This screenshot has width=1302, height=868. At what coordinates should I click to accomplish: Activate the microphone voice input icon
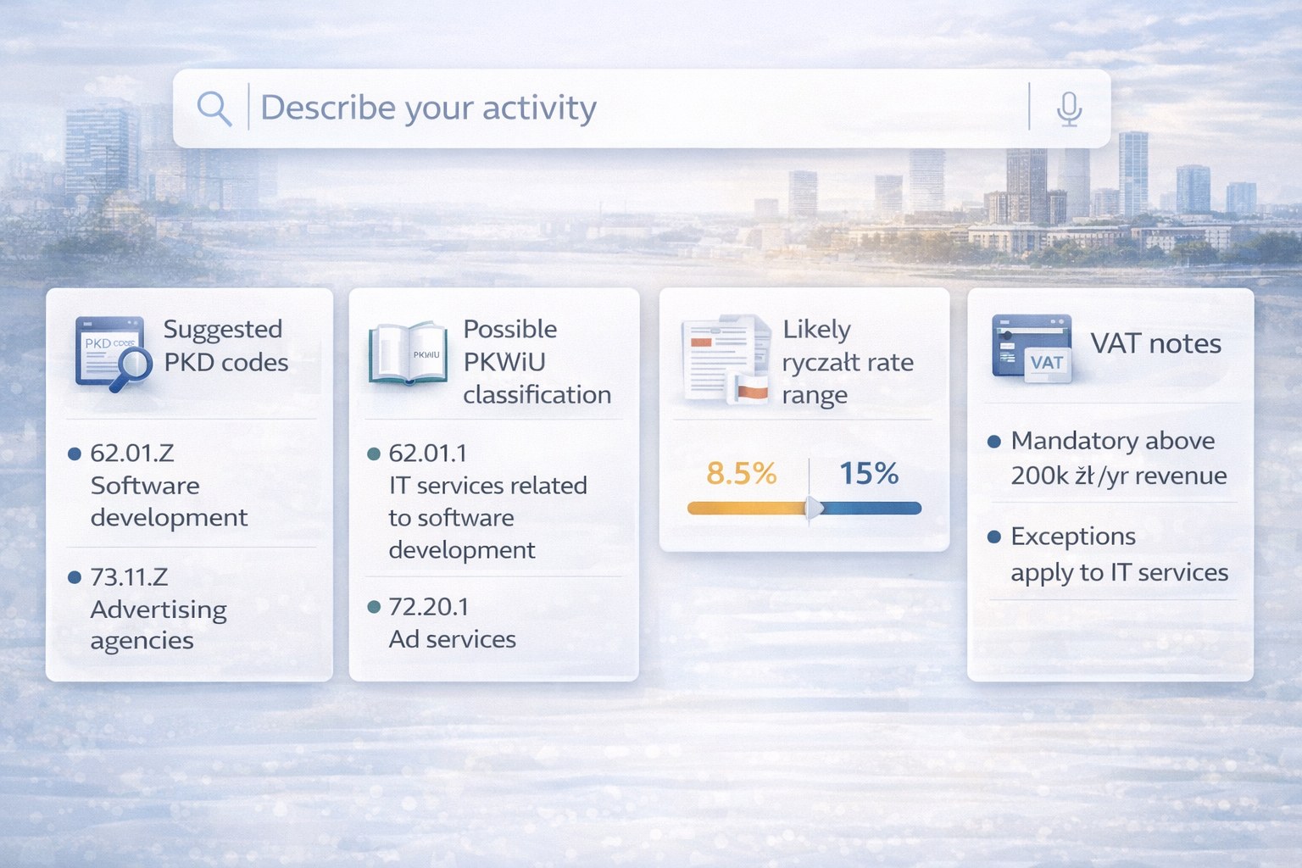click(1070, 108)
